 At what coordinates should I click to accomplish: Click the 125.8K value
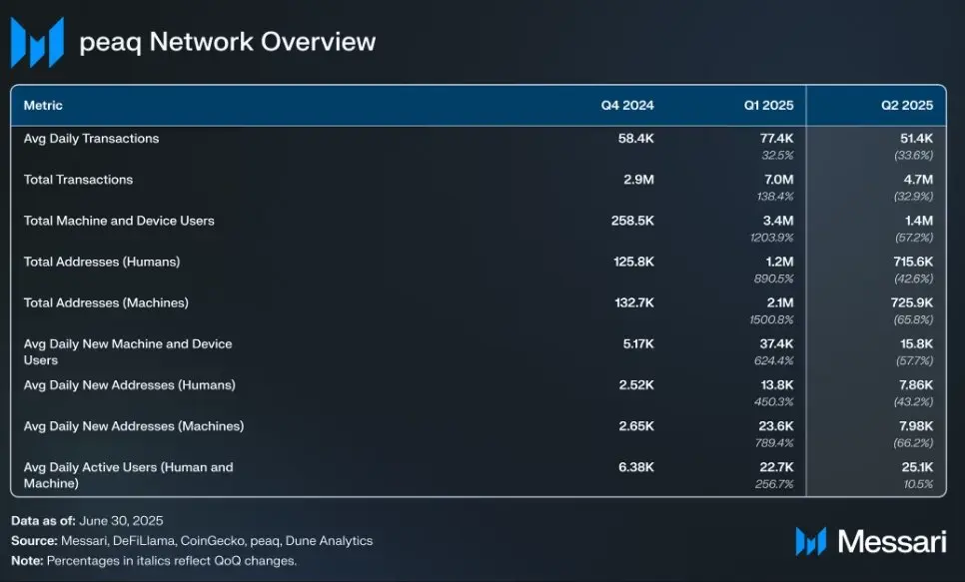point(634,263)
